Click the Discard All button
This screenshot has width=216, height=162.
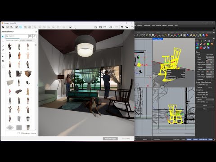pyautogui.click(x=126, y=139)
